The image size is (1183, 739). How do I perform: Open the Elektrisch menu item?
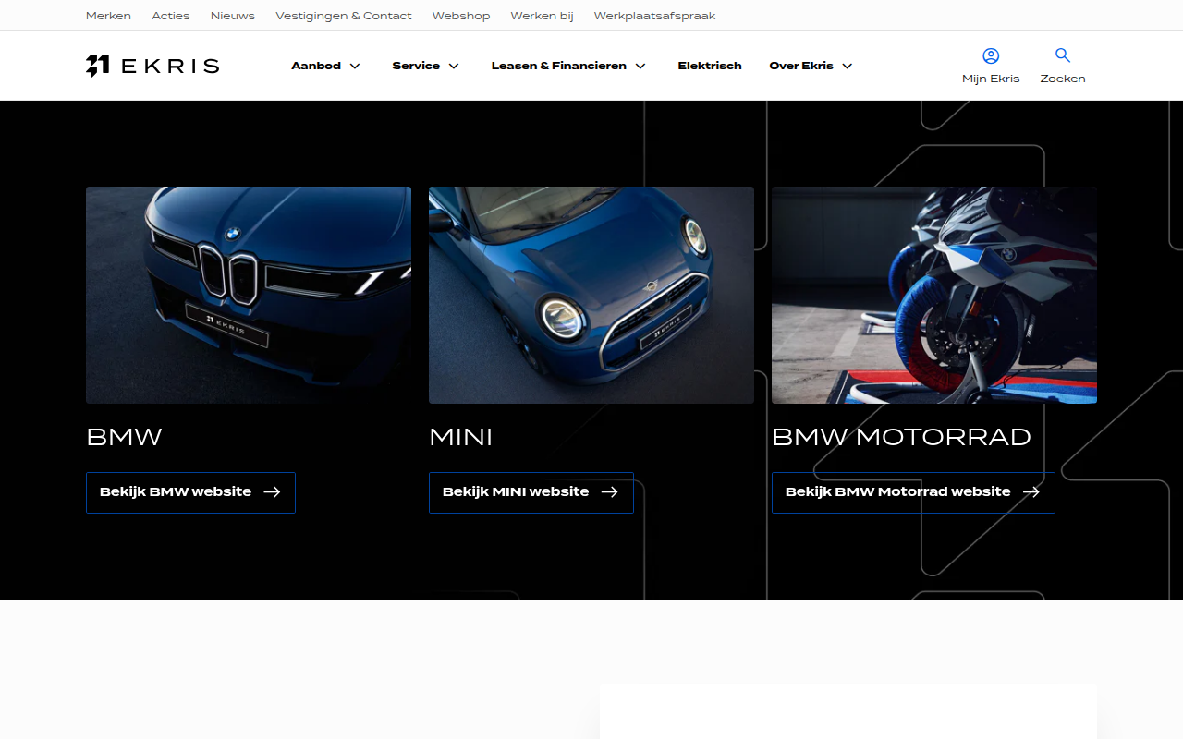coord(710,66)
